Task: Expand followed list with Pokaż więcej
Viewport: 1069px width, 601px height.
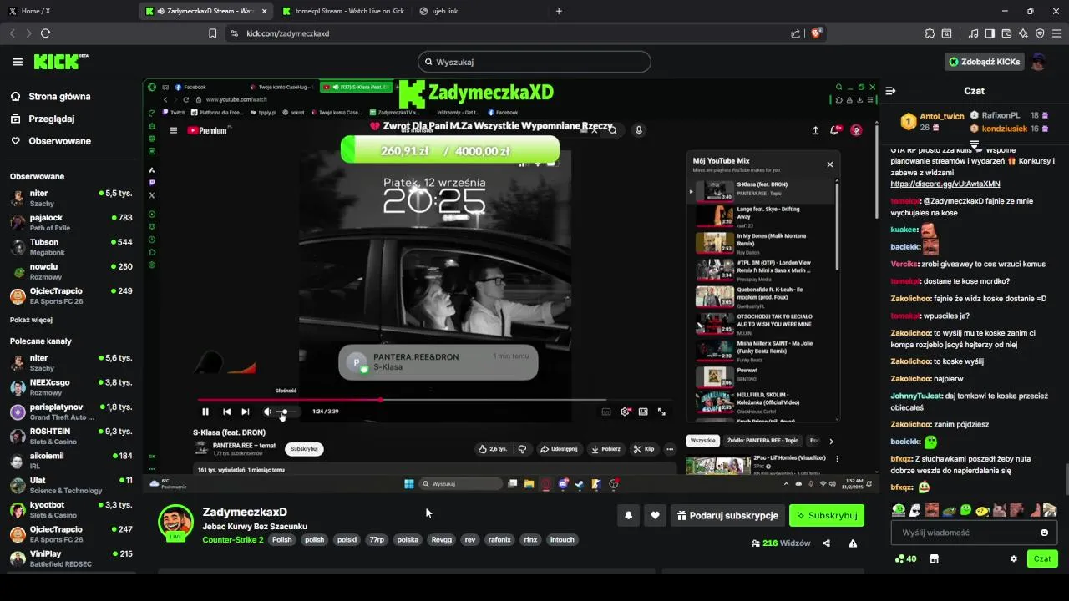Action: click(x=31, y=320)
